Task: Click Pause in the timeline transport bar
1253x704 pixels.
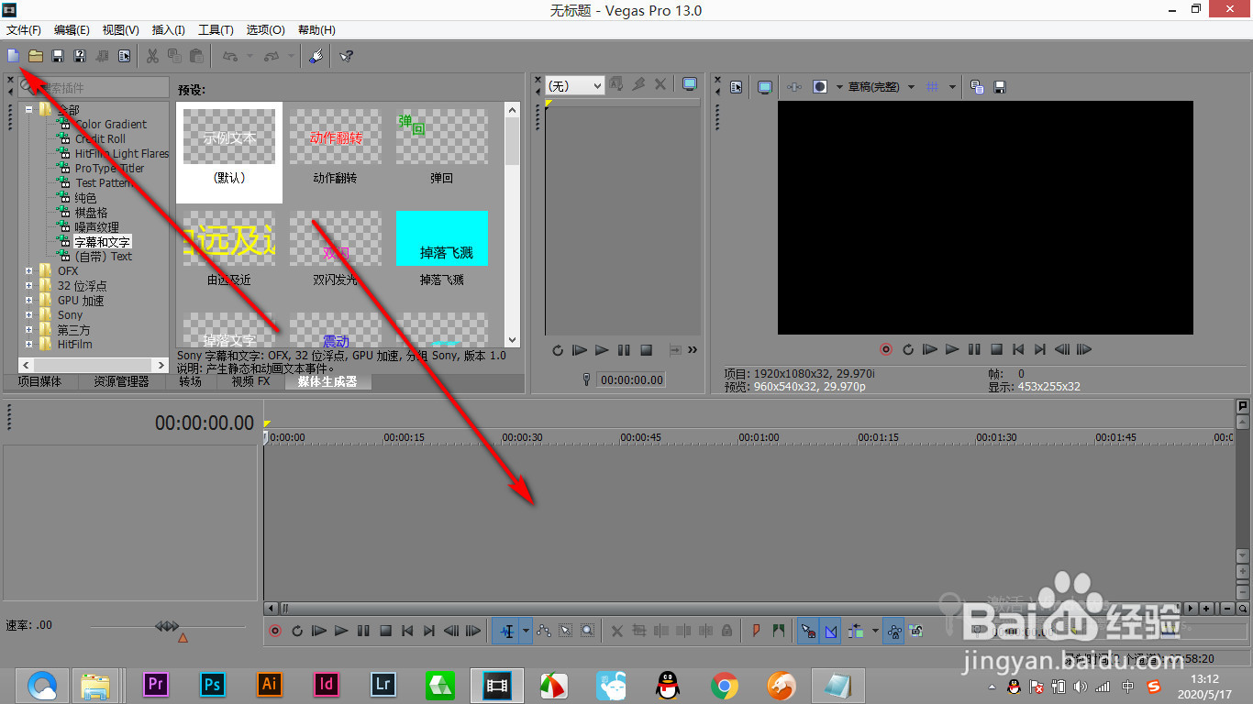Action: coord(363,631)
